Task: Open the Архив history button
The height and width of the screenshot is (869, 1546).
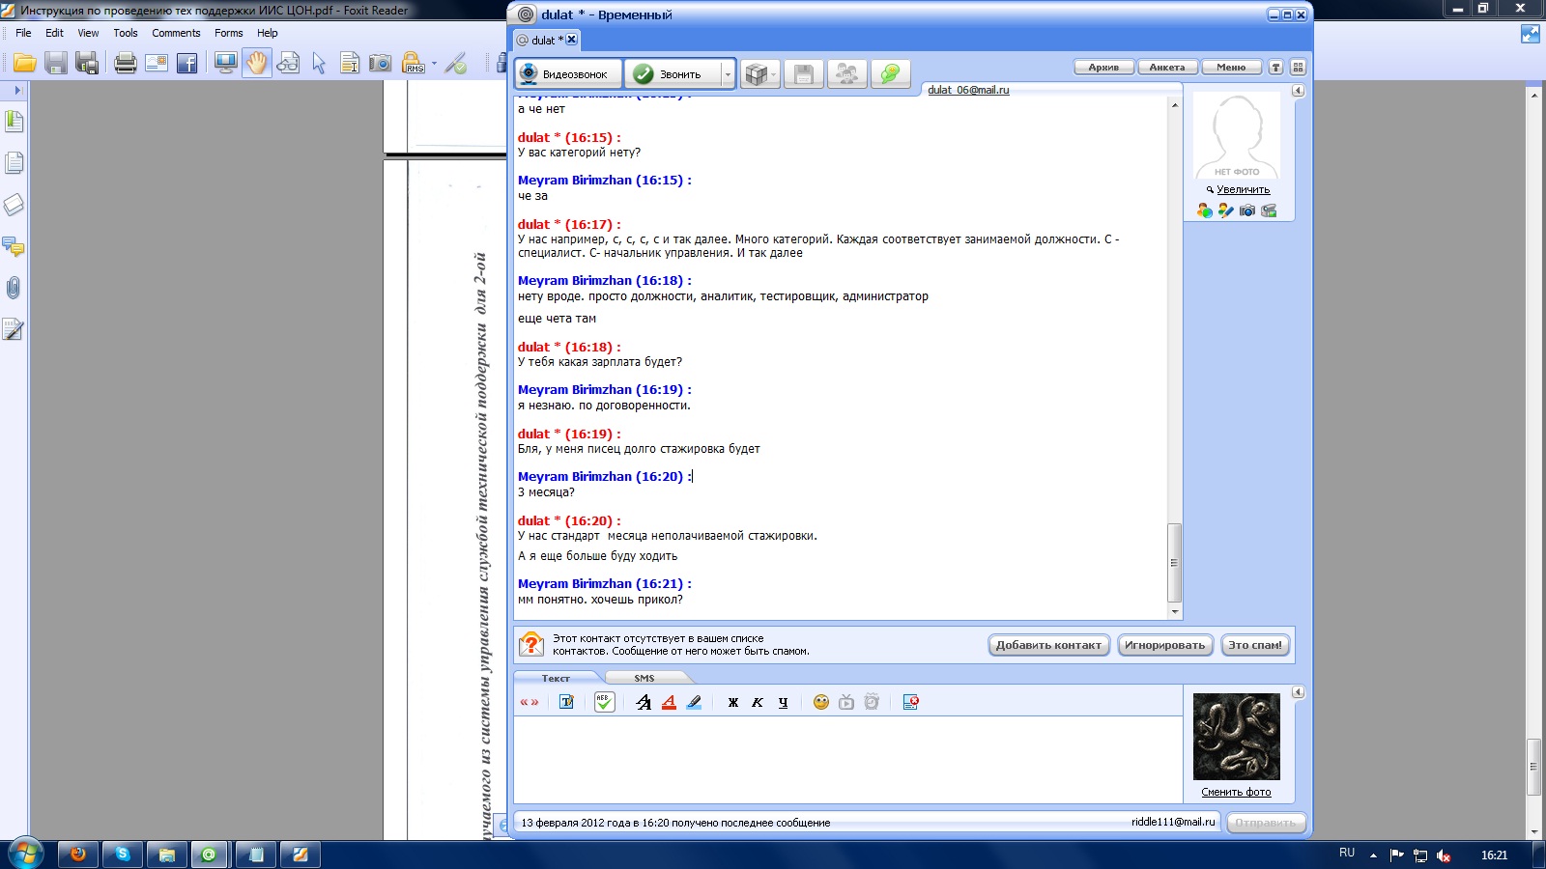Action: (1103, 68)
